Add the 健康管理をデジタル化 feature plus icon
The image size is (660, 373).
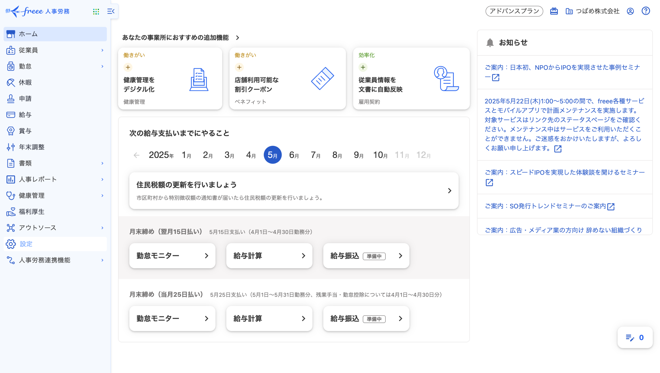128,67
